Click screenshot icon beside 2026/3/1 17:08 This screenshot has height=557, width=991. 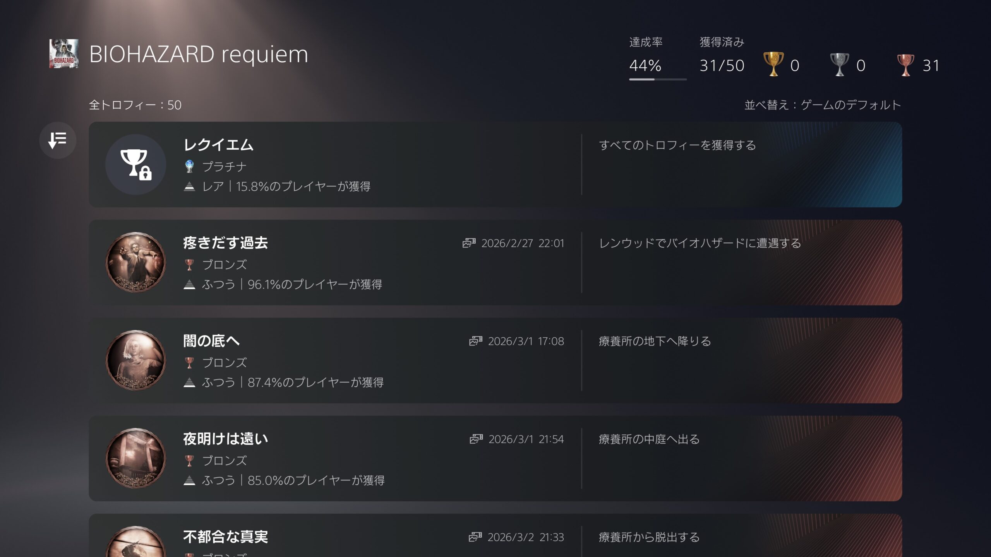(476, 341)
